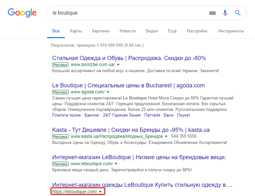Image resolution: width=255 pixels, height=196 pixels.
Task: Click the Google logo
Action: (22, 13)
